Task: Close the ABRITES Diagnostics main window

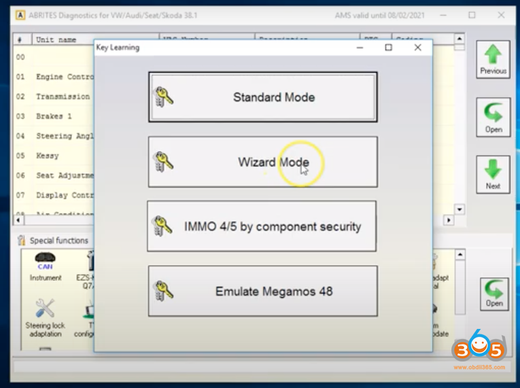Action: point(501,15)
